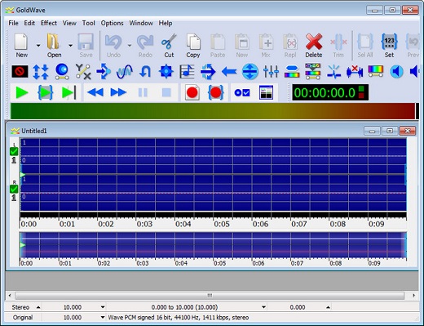Image resolution: width=424 pixels, height=326 pixels.
Task: Click the black censor effect icon
Action: [20, 72]
